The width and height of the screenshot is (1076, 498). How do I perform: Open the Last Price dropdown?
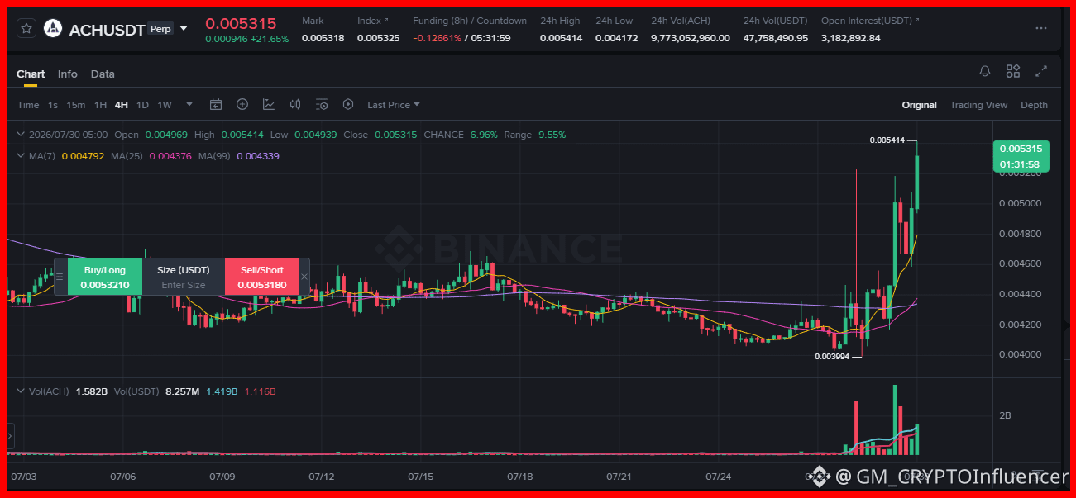click(394, 105)
